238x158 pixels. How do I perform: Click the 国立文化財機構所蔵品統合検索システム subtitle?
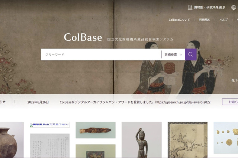(x=140, y=39)
